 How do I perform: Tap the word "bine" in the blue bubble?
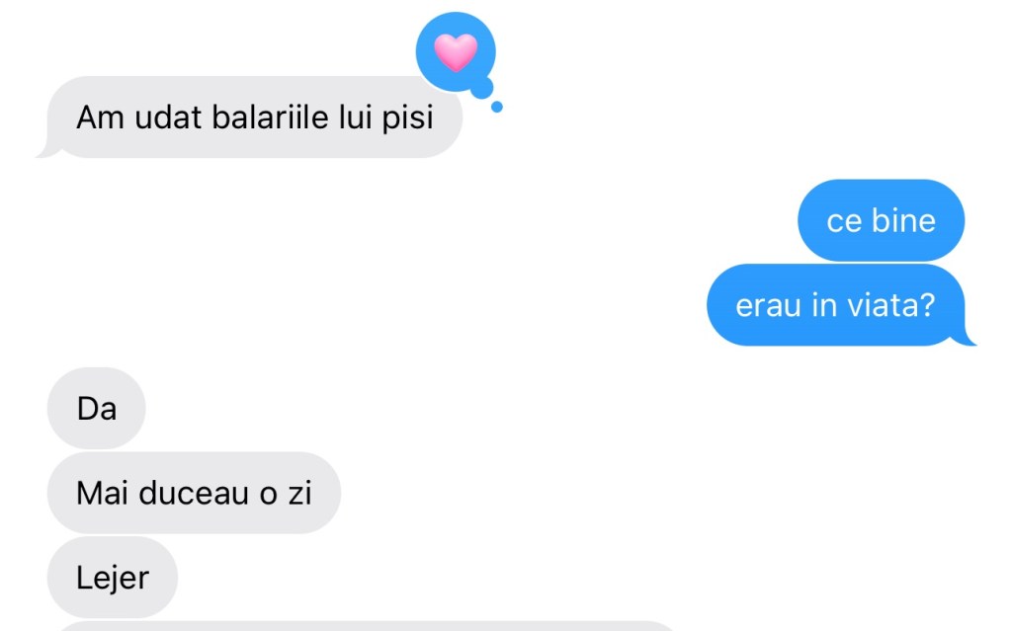coord(903,220)
